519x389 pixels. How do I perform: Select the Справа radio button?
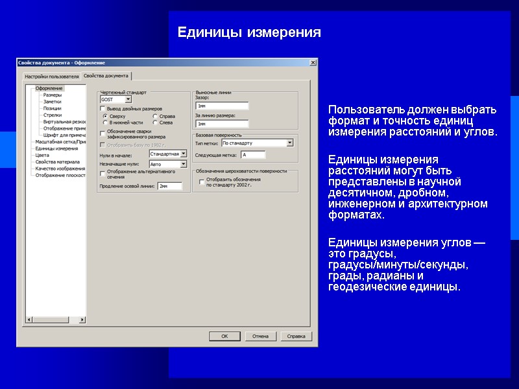(x=156, y=116)
